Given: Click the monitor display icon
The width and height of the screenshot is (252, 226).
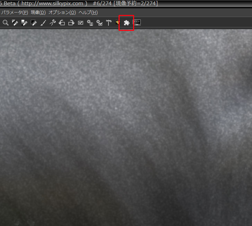Looking at the screenshot, I should coord(137,23).
